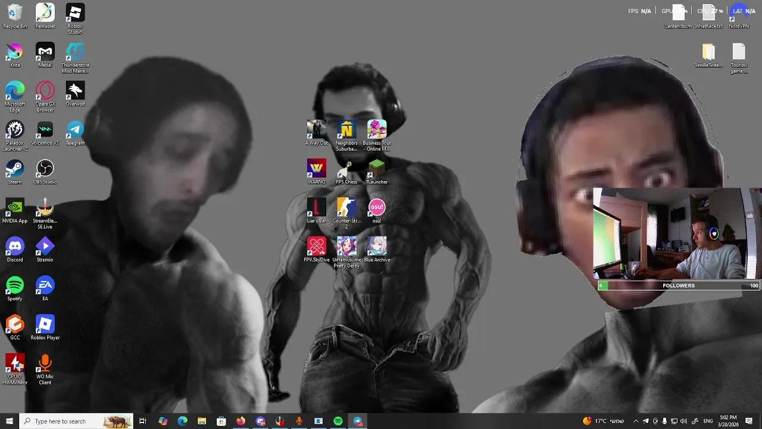Select the GCC desktop shortcut
The width and height of the screenshot is (762, 429).
point(15,327)
